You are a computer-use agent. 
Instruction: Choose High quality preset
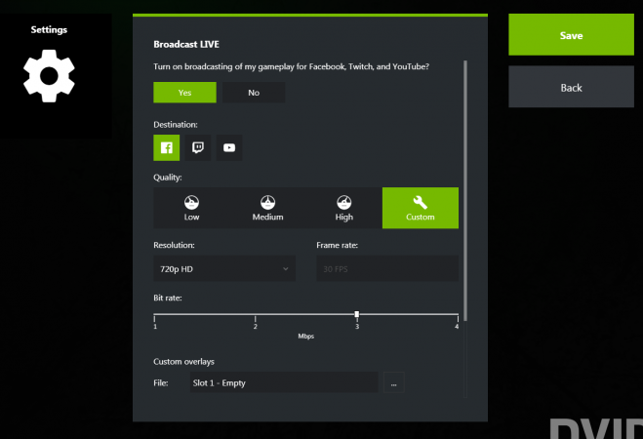point(344,208)
